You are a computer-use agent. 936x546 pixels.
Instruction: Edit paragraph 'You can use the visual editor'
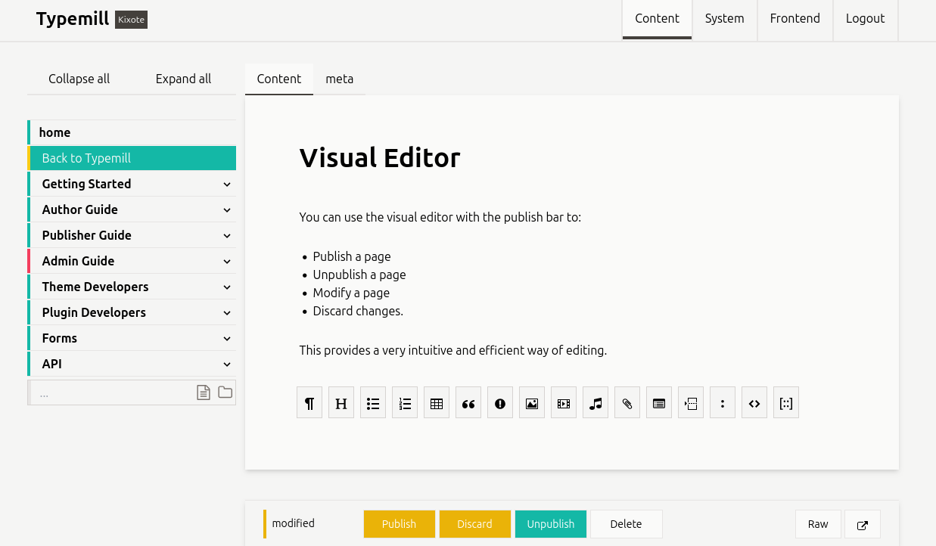440,217
